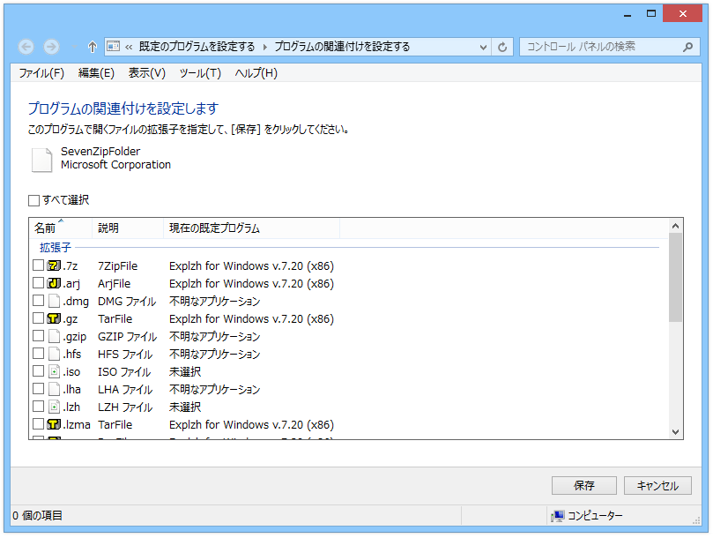Screen dimensions: 713x538
Task: Open the ツール(T) menu
Action: pyautogui.click(x=200, y=73)
